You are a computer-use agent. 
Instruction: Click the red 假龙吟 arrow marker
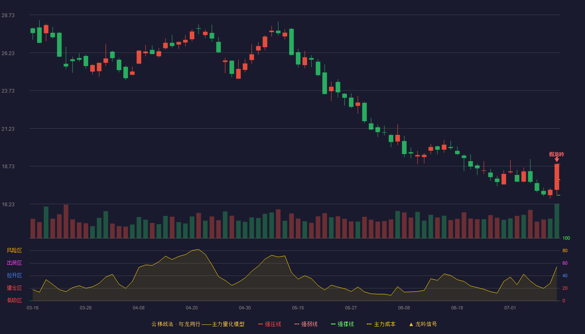(x=557, y=159)
